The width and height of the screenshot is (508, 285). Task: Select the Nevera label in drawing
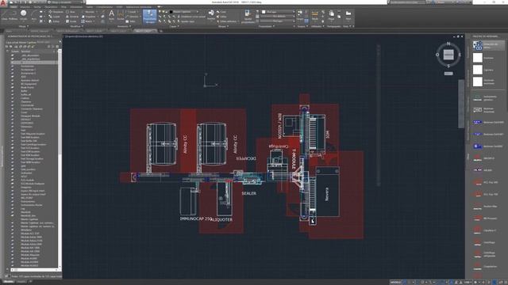click(x=326, y=194)
